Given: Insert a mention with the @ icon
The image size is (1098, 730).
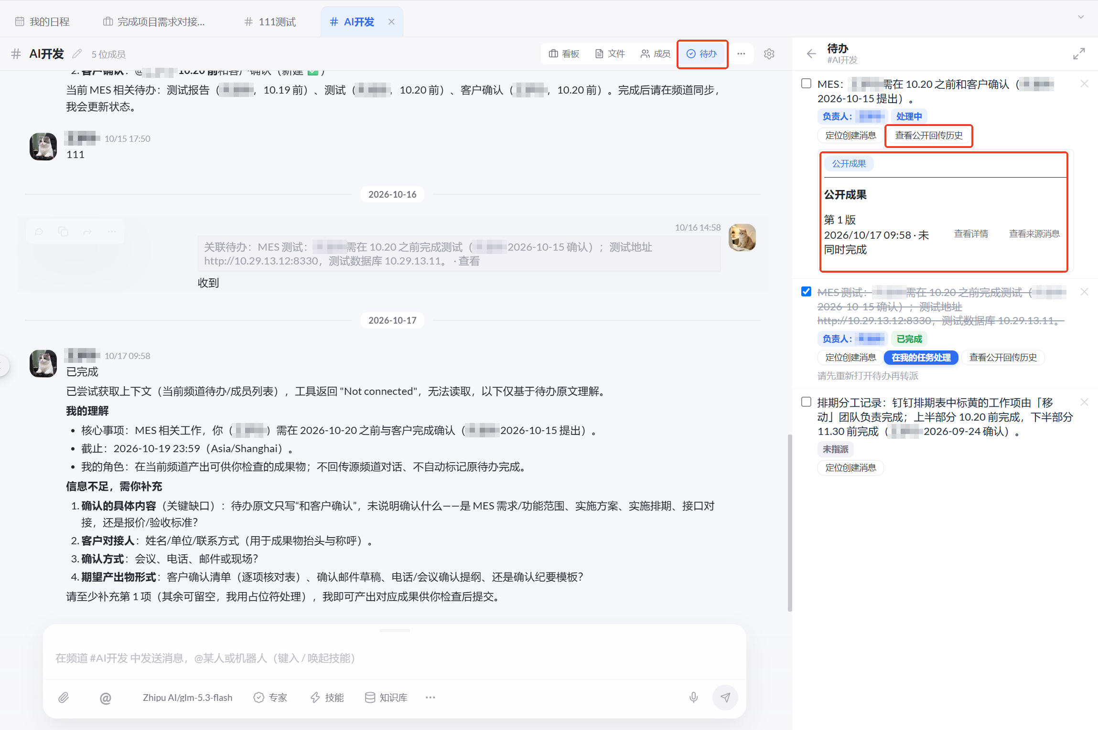Looking at the screenshot, I should tap(106, 698).
